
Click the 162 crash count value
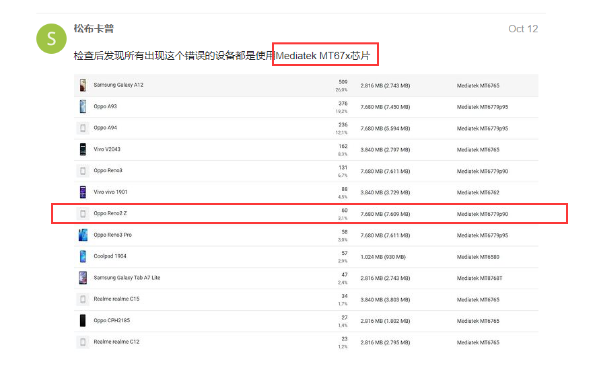pyautogui.click(x=343, y=146)
